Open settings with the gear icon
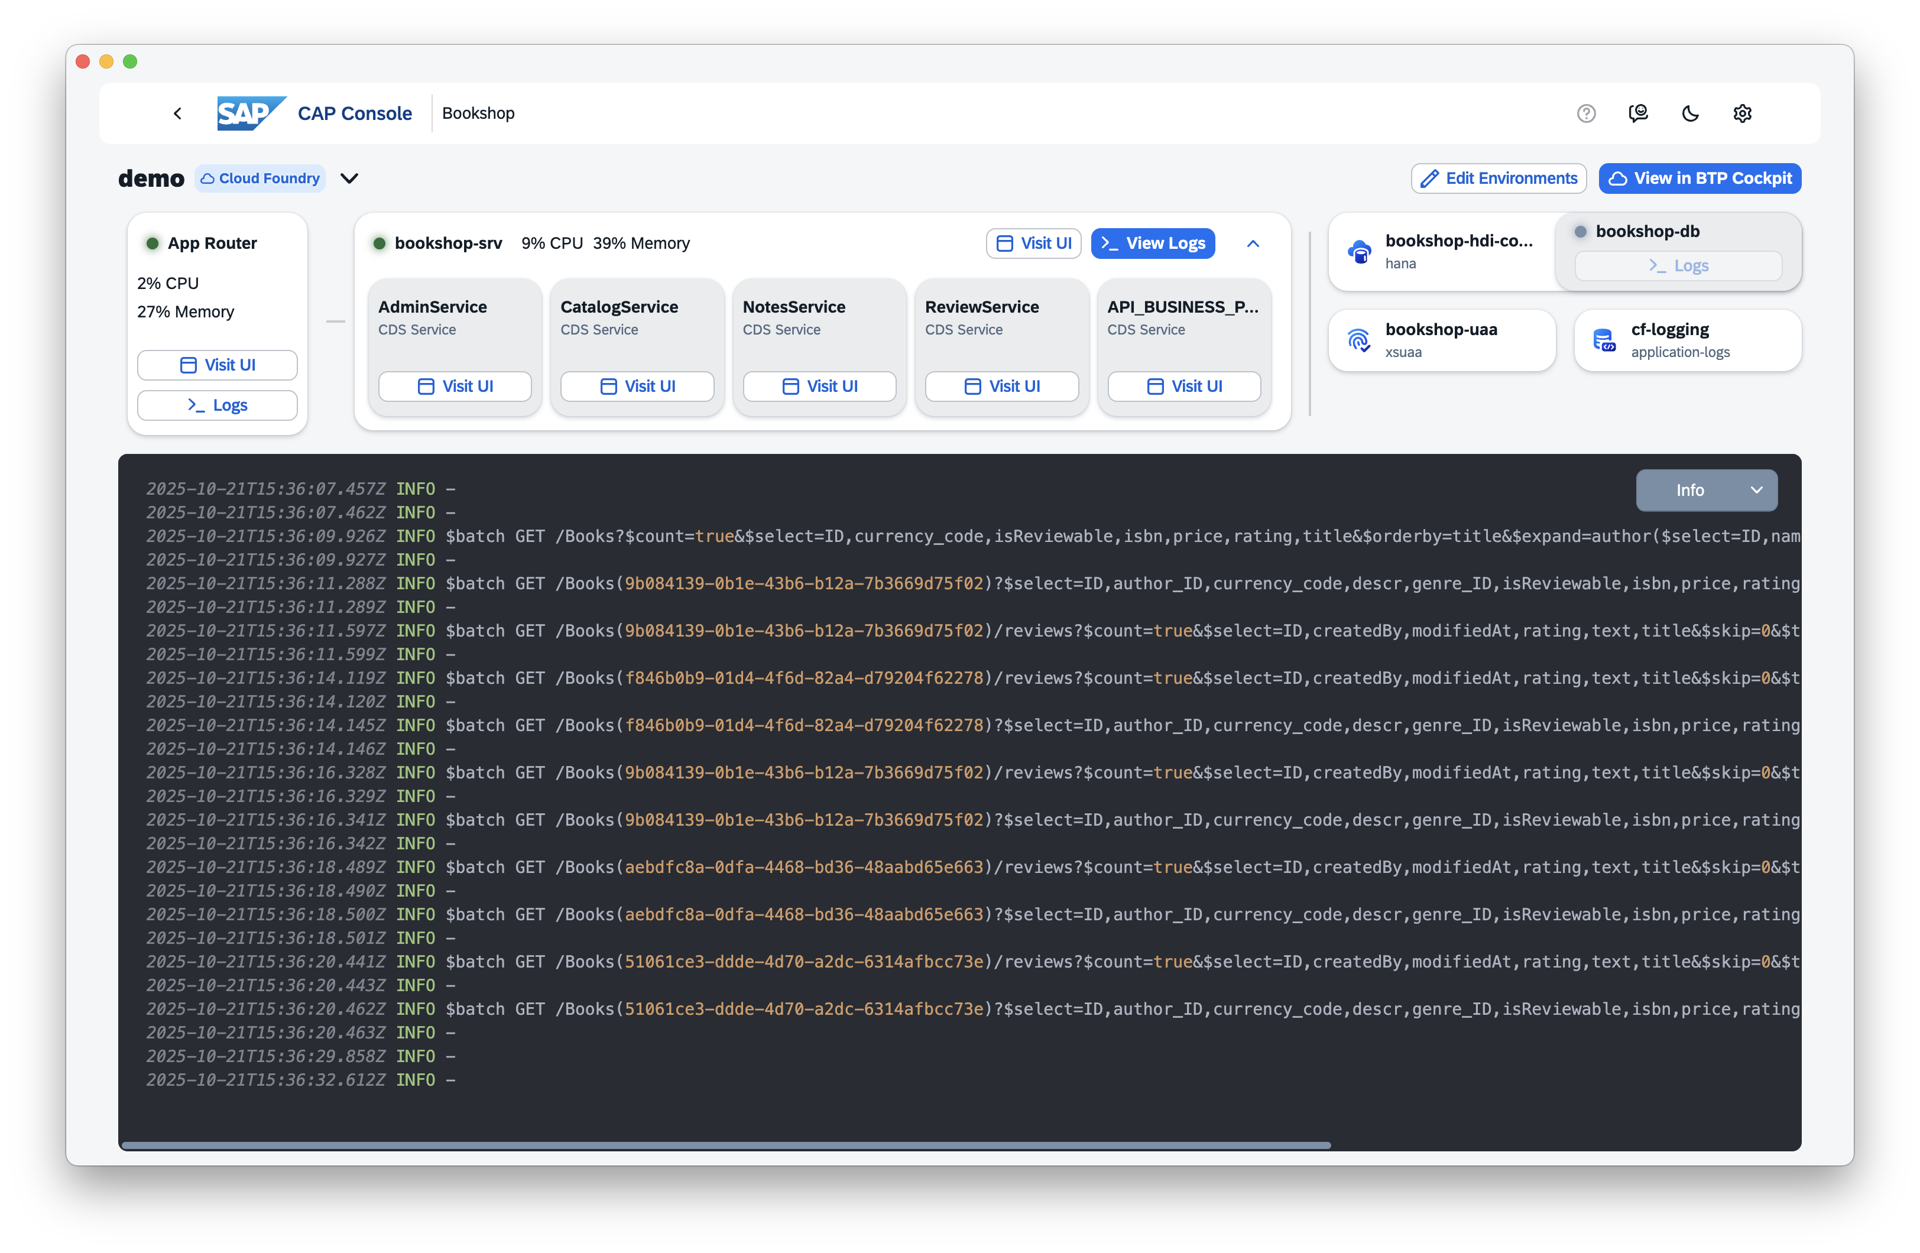Screen dimensions: 1920x1253 click(1743, 113)
